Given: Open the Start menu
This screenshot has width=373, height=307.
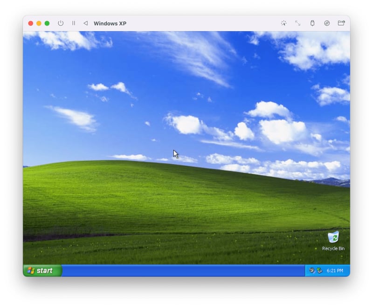Looking at the screenshot, I should (41, 271).
